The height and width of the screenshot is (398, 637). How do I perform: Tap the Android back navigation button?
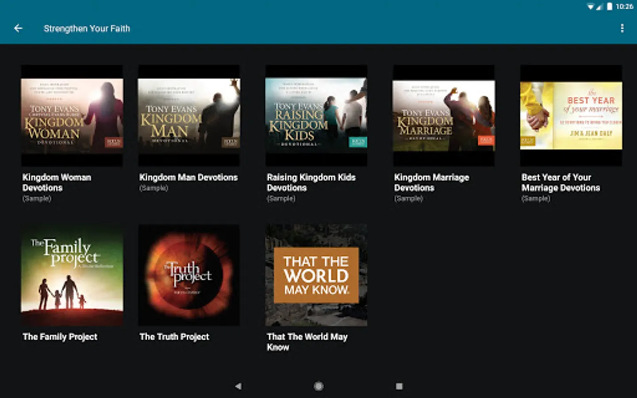click(238, 386)
